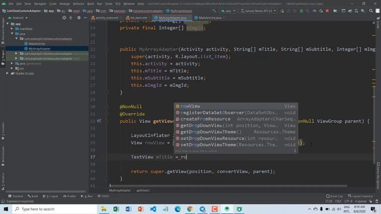Viewport: 381px width, 214px height.
Task: Open the Navigate menu
Action: click(x=40, y=4)
